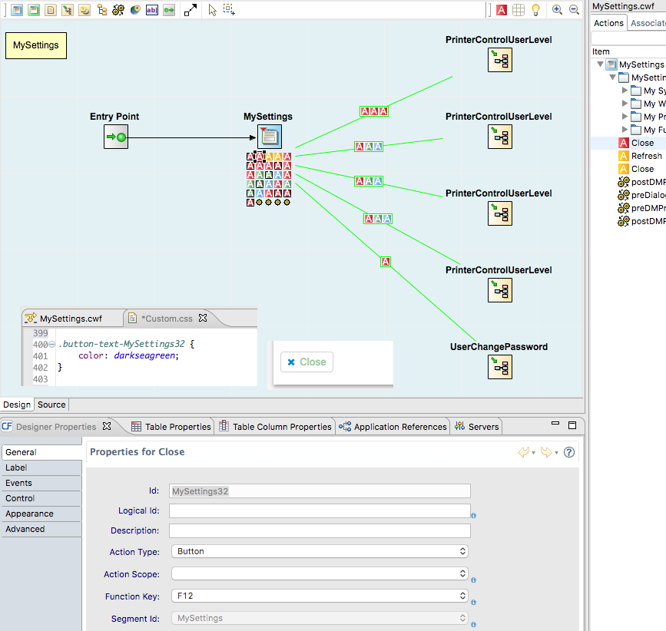Select the green window node tool
The image size is (666, 631).
[34, 10]
